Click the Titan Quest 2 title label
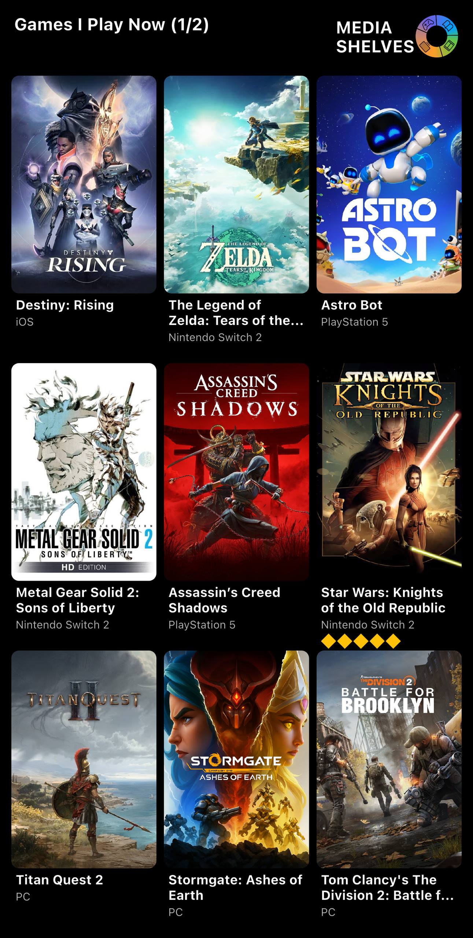Viewport: 473px width, 938px height. point(59,880)
